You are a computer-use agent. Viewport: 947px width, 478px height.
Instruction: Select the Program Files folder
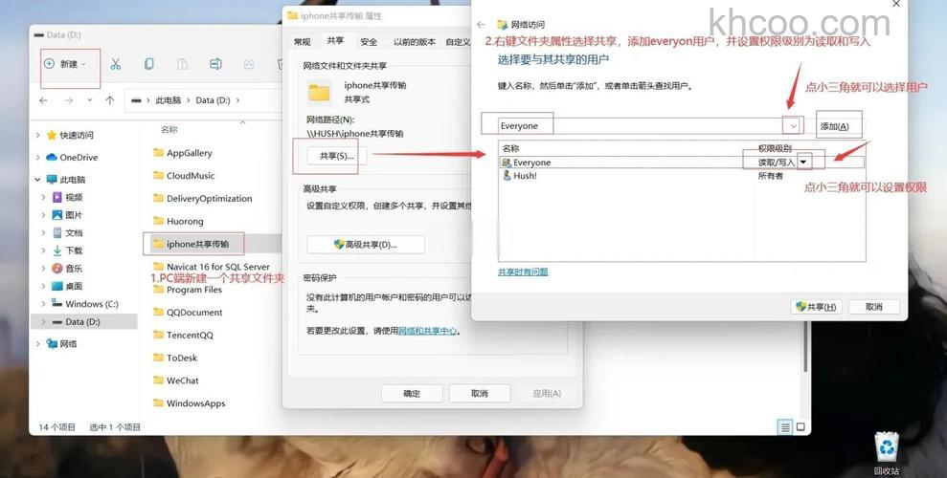tap(188, 290)
